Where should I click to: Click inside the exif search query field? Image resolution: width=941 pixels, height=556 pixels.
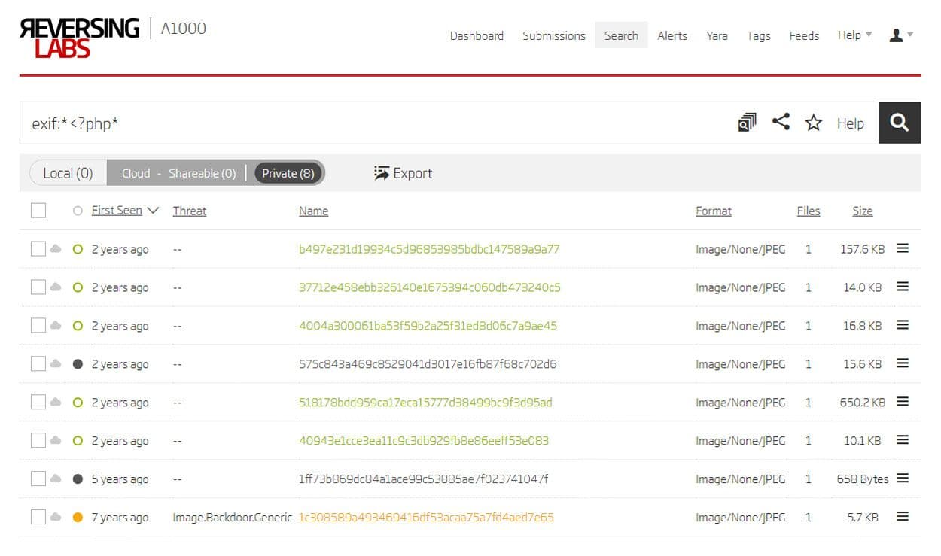click(x=301, y=123)
